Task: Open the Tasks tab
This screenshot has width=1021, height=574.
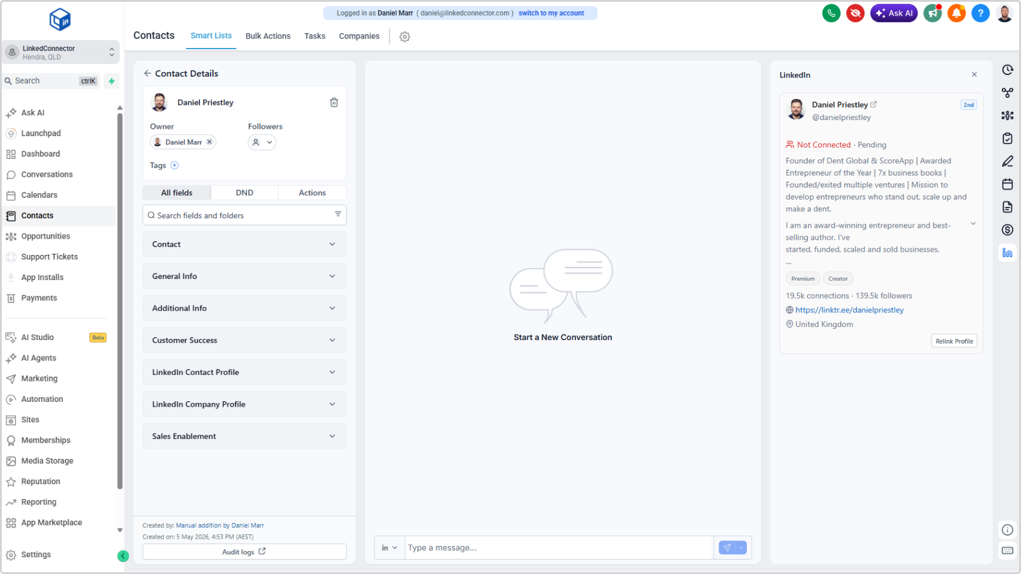Action: tap(315, 36)
